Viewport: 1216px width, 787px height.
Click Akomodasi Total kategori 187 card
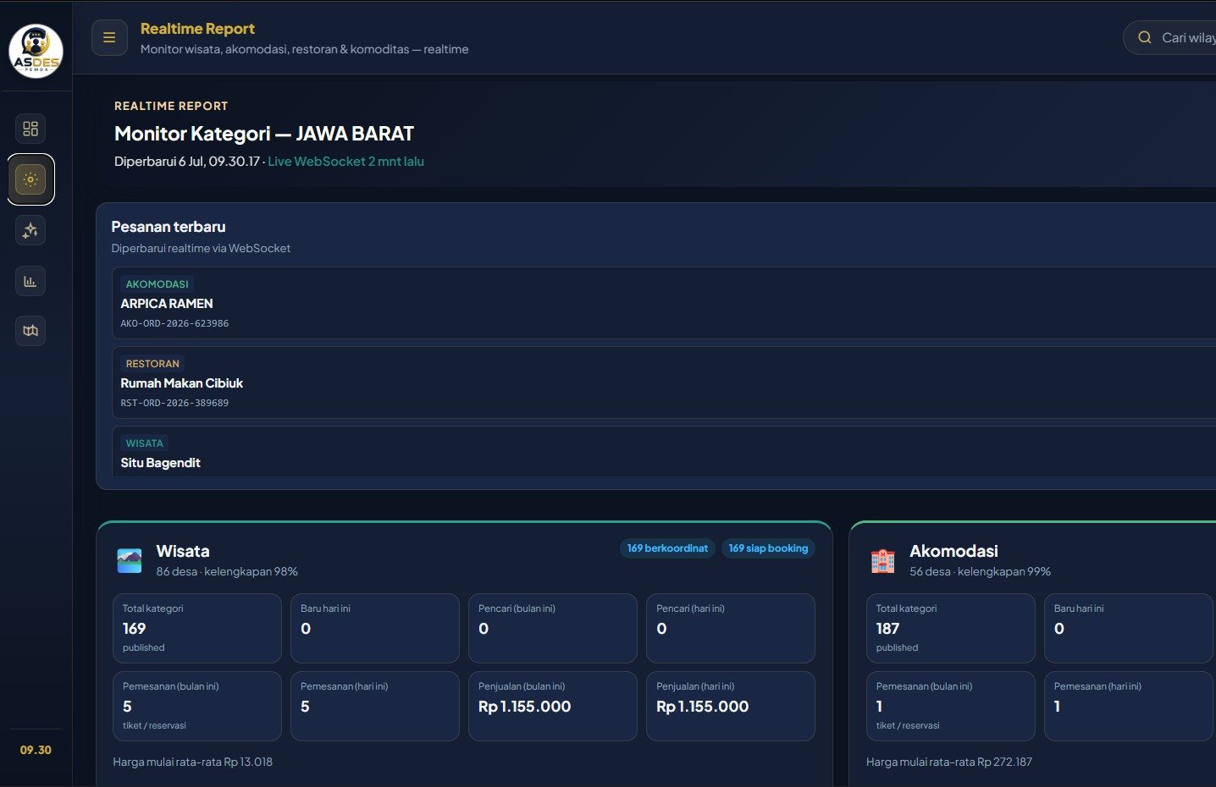click(951, 628)
